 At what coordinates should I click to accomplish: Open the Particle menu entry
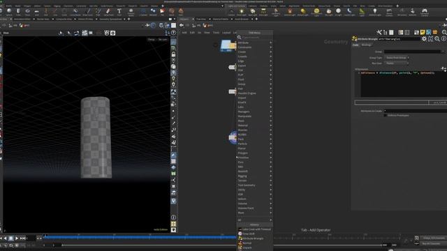click(254, 144)
